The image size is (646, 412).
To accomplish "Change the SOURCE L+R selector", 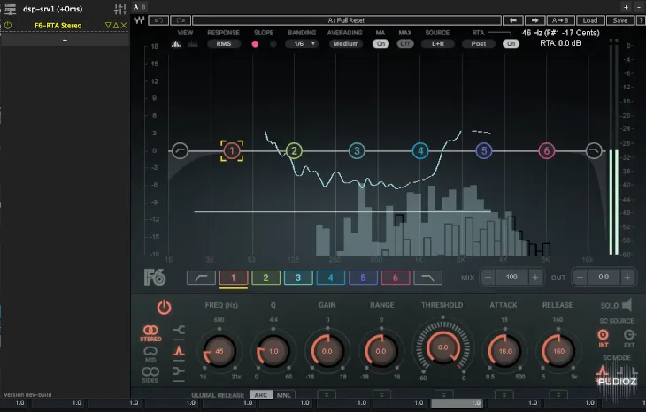I will click(437, 43).
